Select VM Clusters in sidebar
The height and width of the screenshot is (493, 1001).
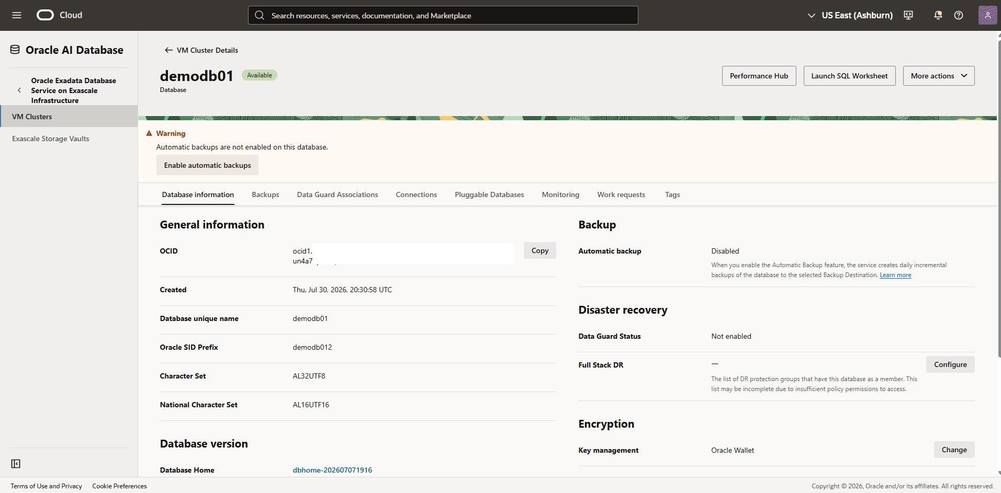(69, 117)
